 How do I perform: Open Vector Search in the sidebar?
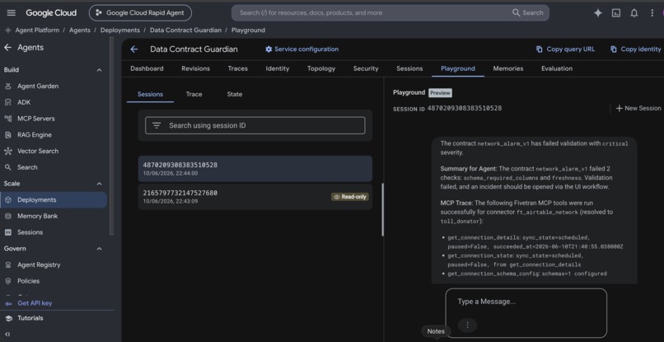coord(38,151)
